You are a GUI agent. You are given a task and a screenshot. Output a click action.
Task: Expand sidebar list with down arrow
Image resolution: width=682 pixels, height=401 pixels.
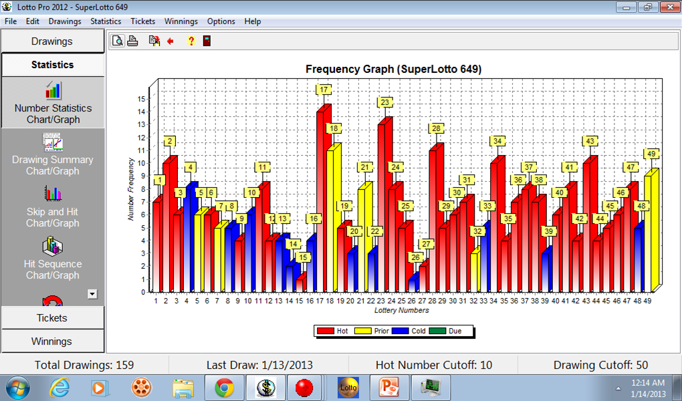point(92,294)
